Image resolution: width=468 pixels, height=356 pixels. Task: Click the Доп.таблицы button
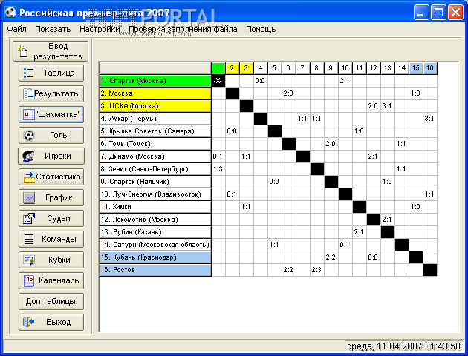point(51,301)
